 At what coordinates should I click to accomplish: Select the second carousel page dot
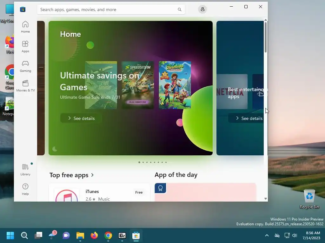click(143, 162)
